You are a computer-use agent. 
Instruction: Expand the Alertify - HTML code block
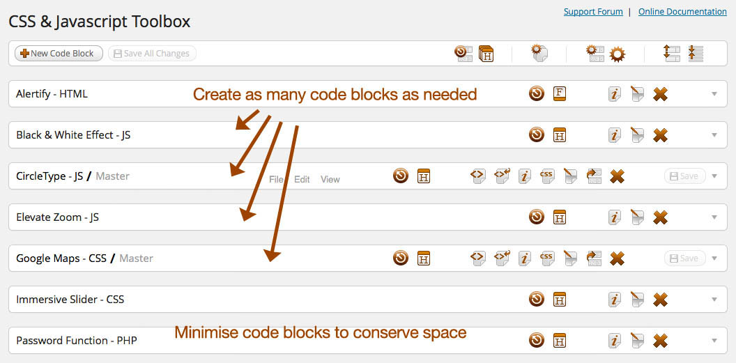pyautogui.click(x=714, y=94)
